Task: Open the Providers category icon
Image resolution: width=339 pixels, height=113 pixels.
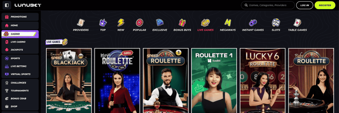Action: (x=81, y=23)
